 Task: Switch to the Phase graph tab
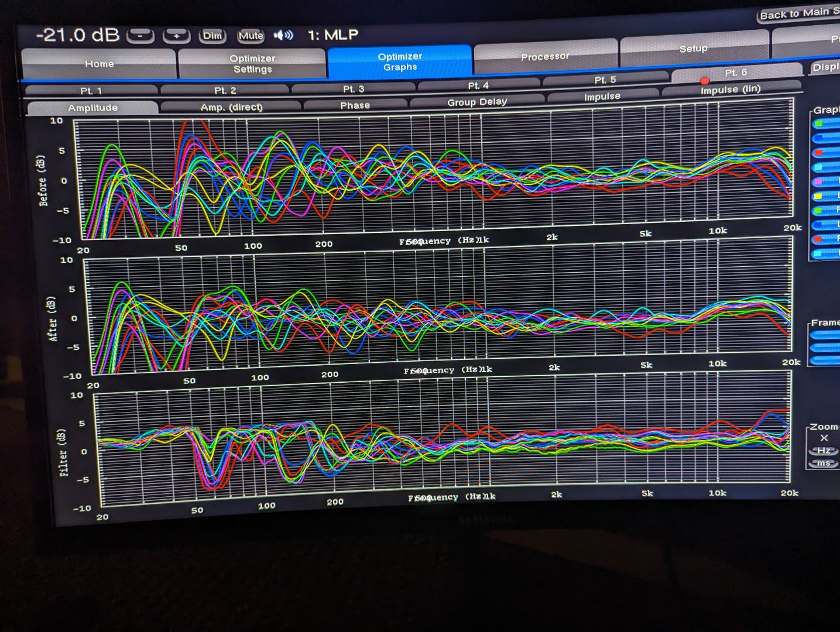(355, 105)
